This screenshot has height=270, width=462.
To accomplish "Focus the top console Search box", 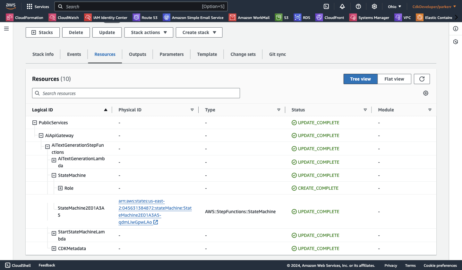I will pos(141,6).
